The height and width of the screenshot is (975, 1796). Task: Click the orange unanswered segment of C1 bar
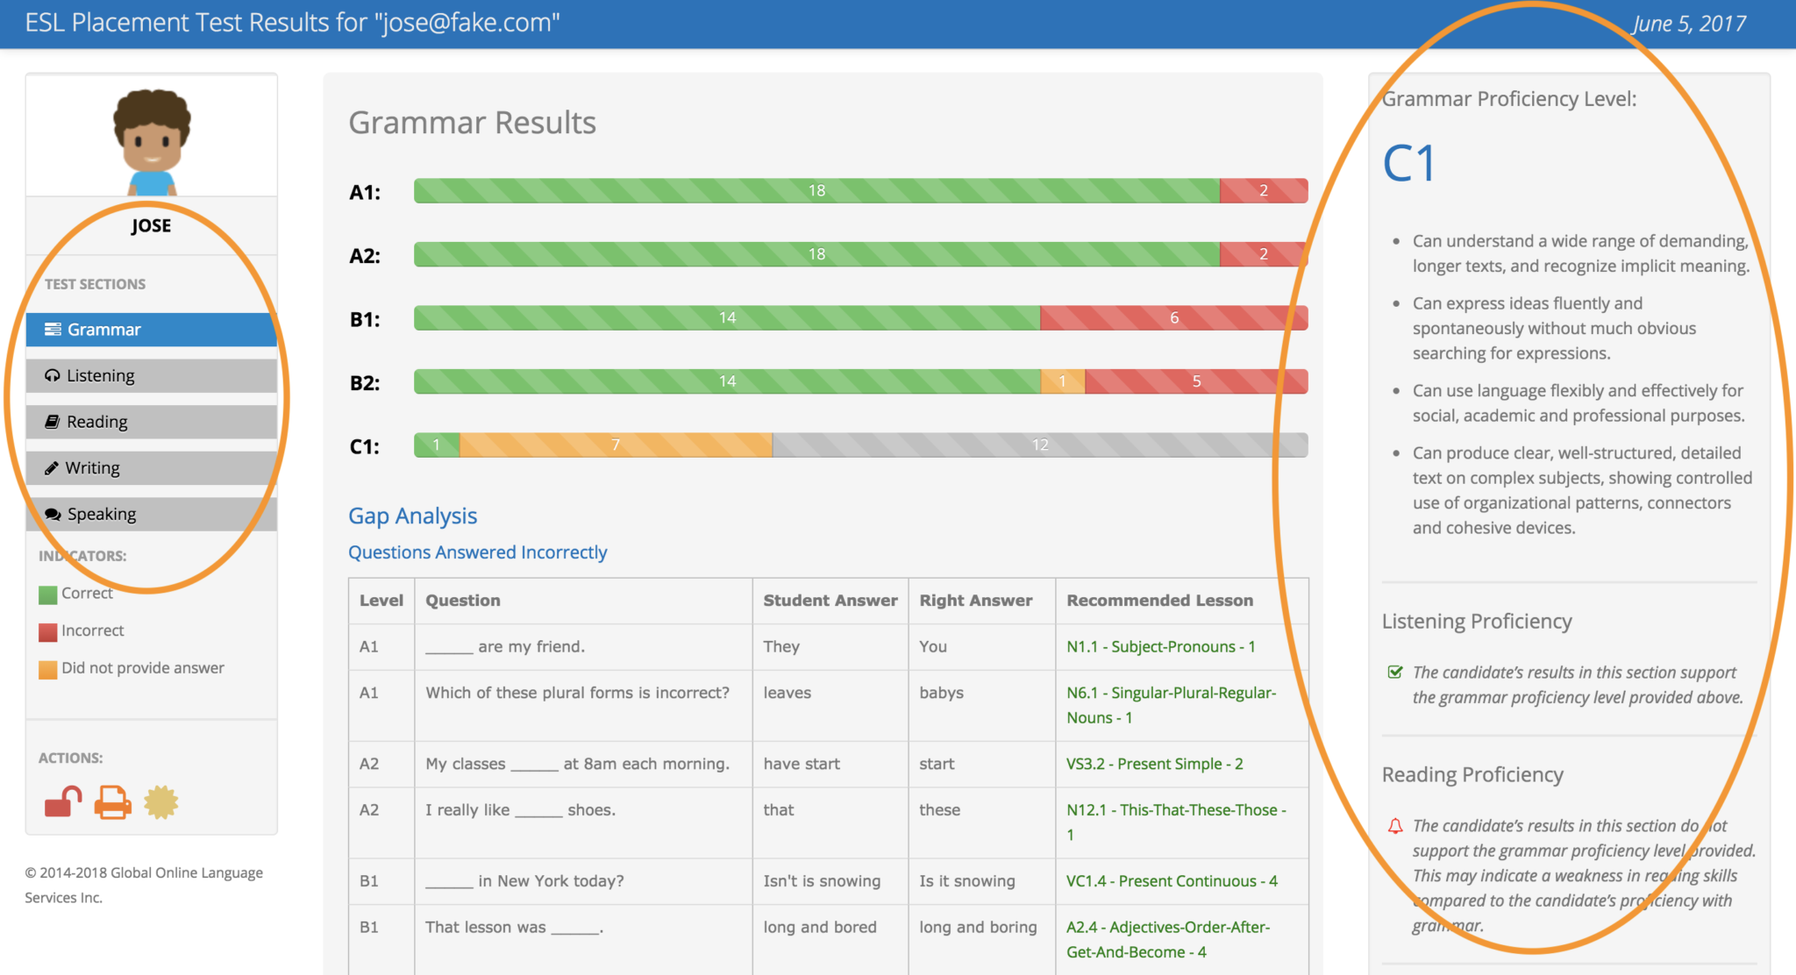(616, 445)
